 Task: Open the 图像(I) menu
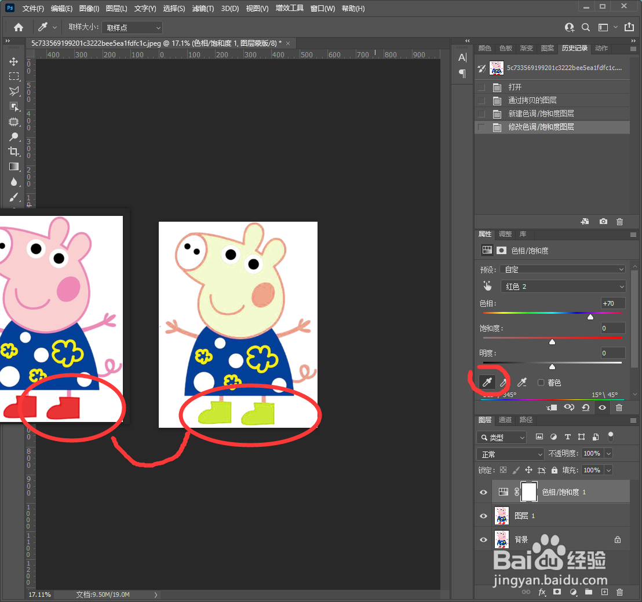click(x=89, y=8)
